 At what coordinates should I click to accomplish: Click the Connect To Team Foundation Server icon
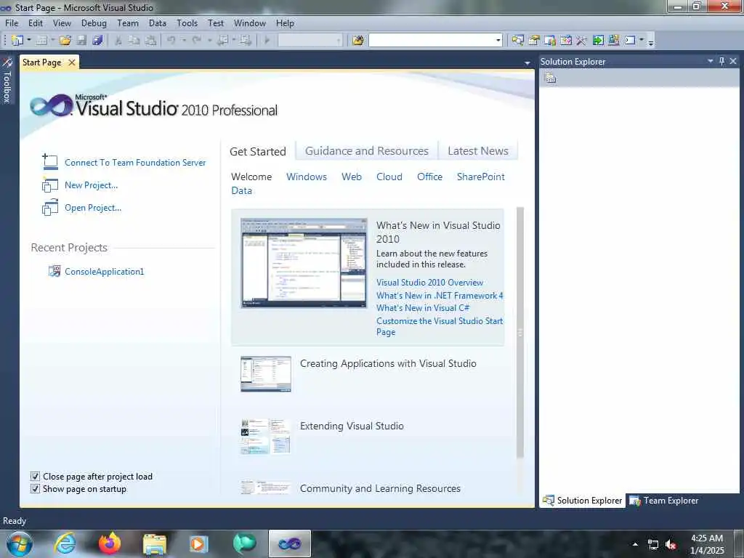coord(50,162)
